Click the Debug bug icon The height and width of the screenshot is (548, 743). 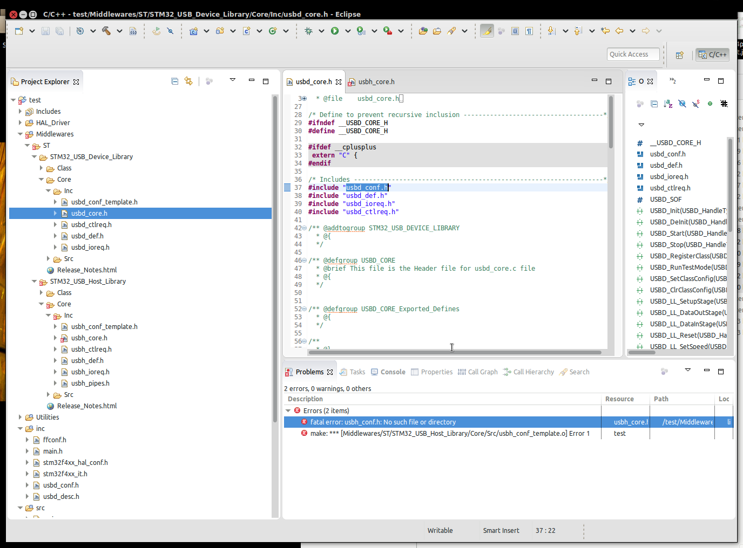point(308,31)
